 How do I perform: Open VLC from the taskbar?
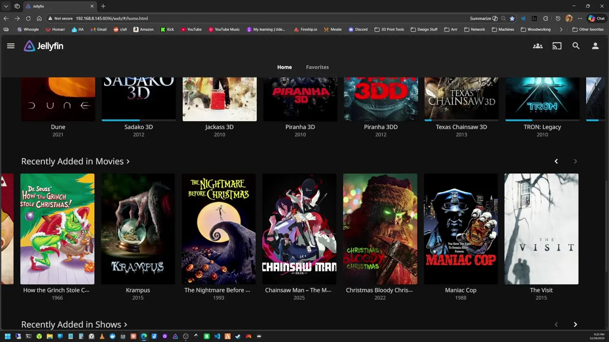click(102, 336)
